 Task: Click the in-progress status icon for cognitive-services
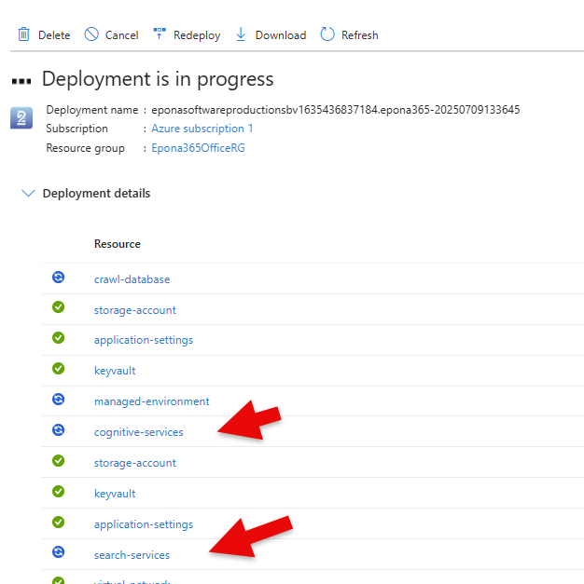coord(58,429)
